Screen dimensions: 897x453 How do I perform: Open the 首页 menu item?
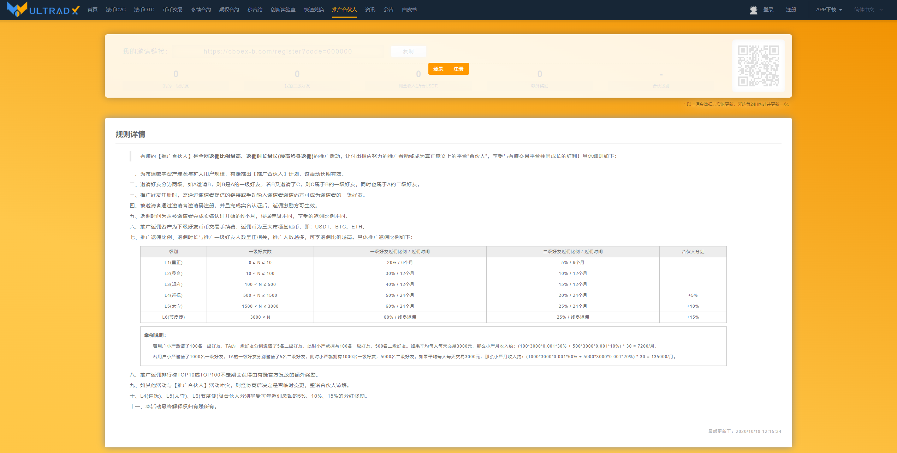pos(93,10)
